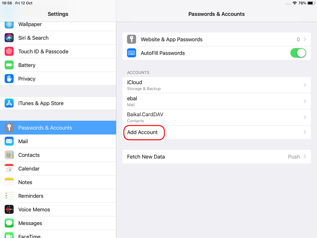The image size is (317, 238).
Task: Select Notes in the settings sidebar
Action: pos(25,182)
